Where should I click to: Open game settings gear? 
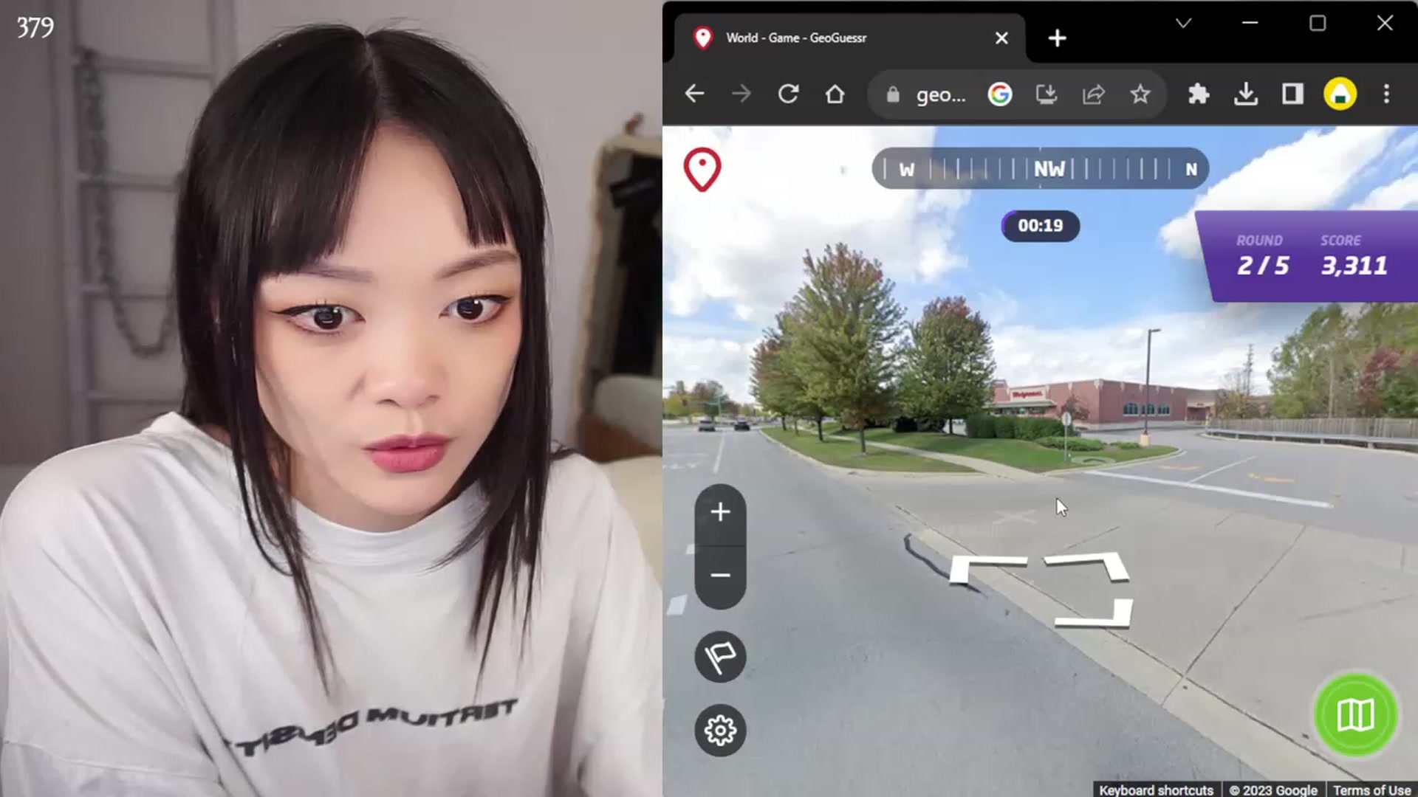[720, 731]
